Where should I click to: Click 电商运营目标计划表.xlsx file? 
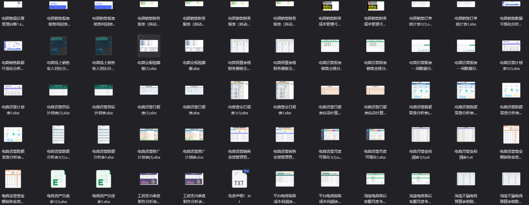(x=103, y=91)
